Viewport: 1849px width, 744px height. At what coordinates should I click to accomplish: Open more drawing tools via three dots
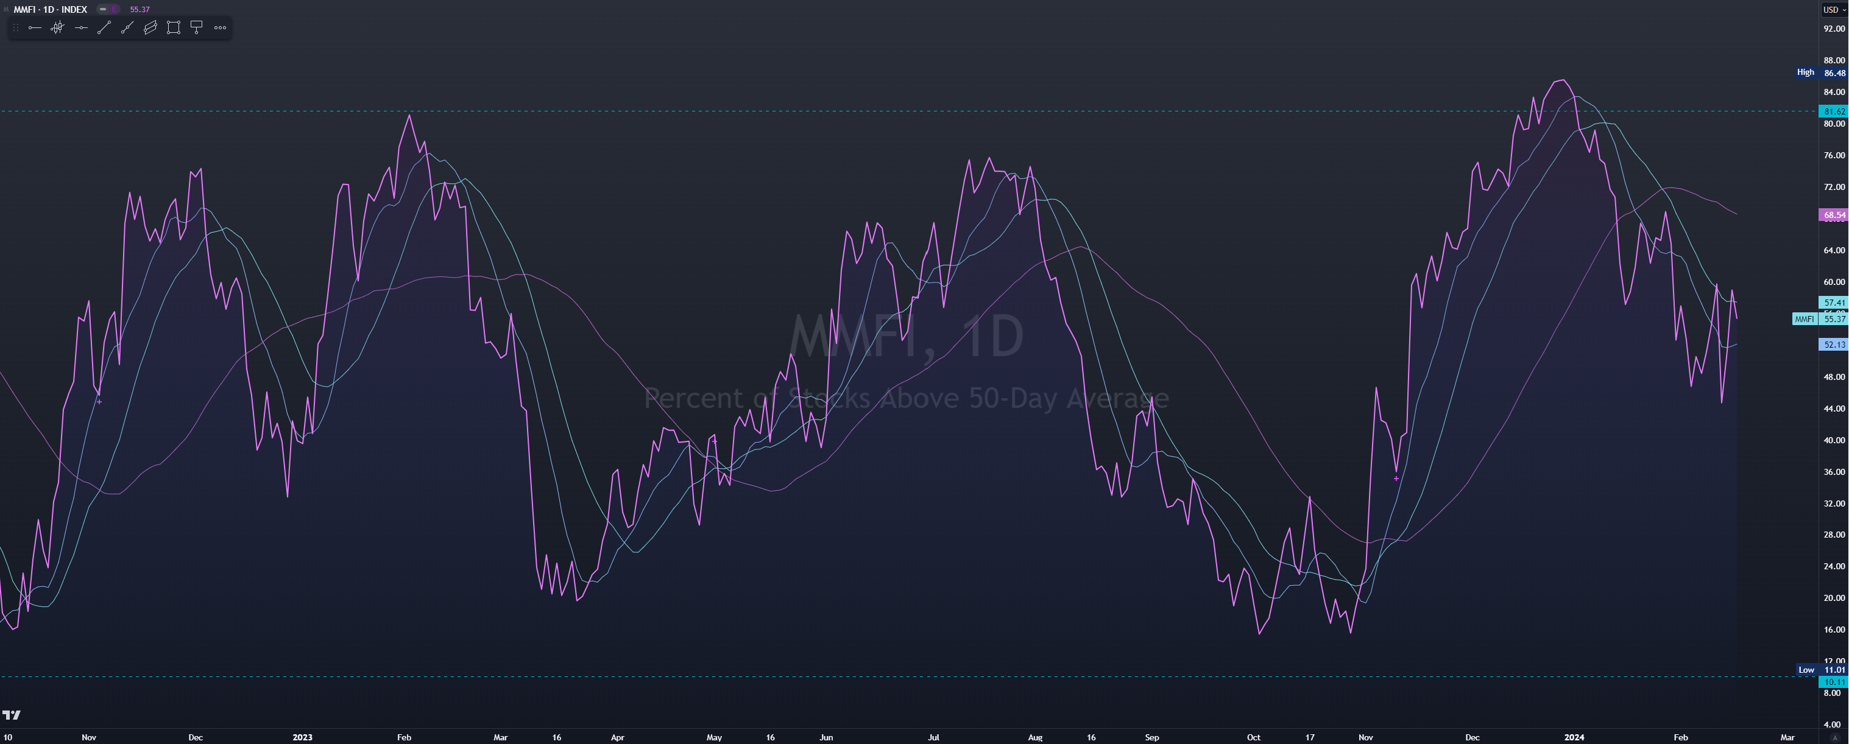(221, 28)
